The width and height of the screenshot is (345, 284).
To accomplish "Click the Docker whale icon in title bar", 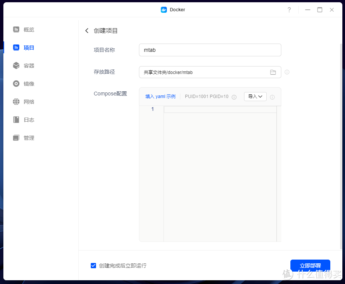I will pyautogui.click(x=163, y=9).
